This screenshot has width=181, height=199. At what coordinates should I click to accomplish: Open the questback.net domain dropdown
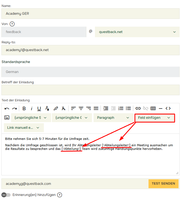click(x=137, y=32)
